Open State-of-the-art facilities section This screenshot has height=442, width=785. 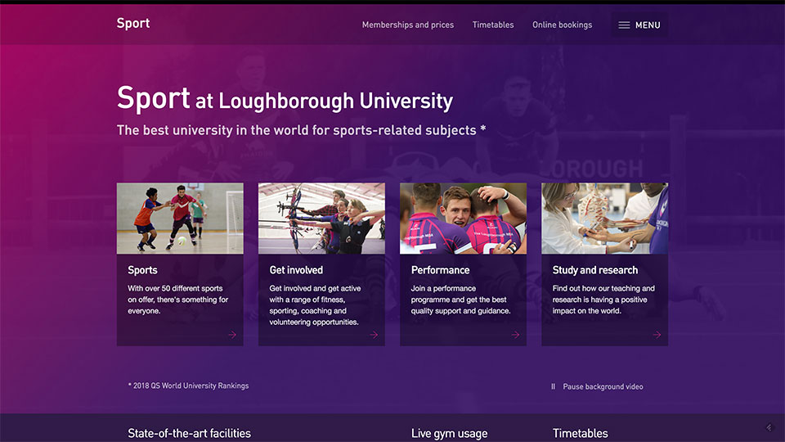[x=189, y=433]
